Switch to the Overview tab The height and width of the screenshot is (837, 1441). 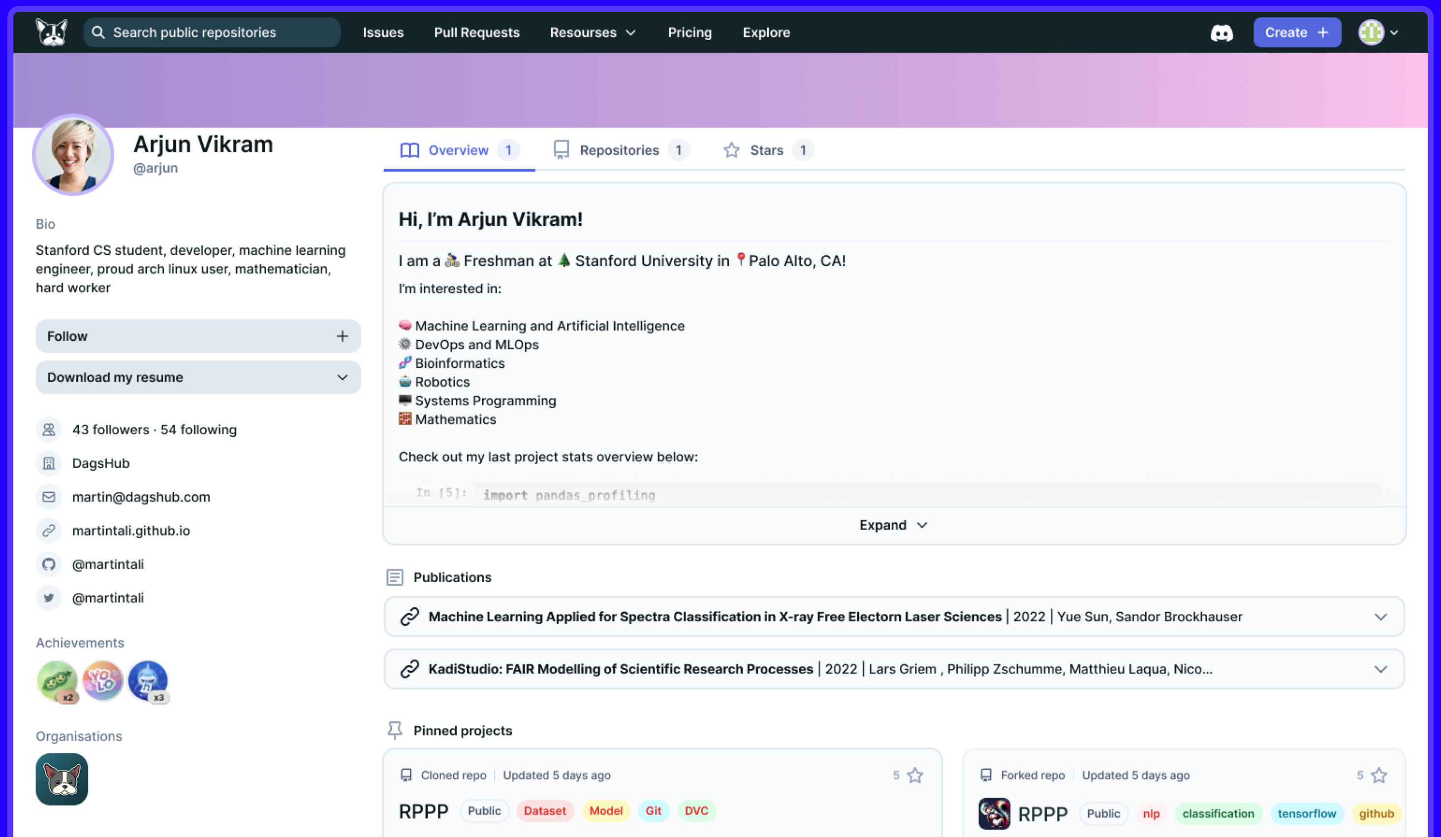459,150
